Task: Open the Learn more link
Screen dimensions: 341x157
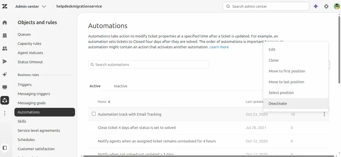Action: (x=219, y=47)
